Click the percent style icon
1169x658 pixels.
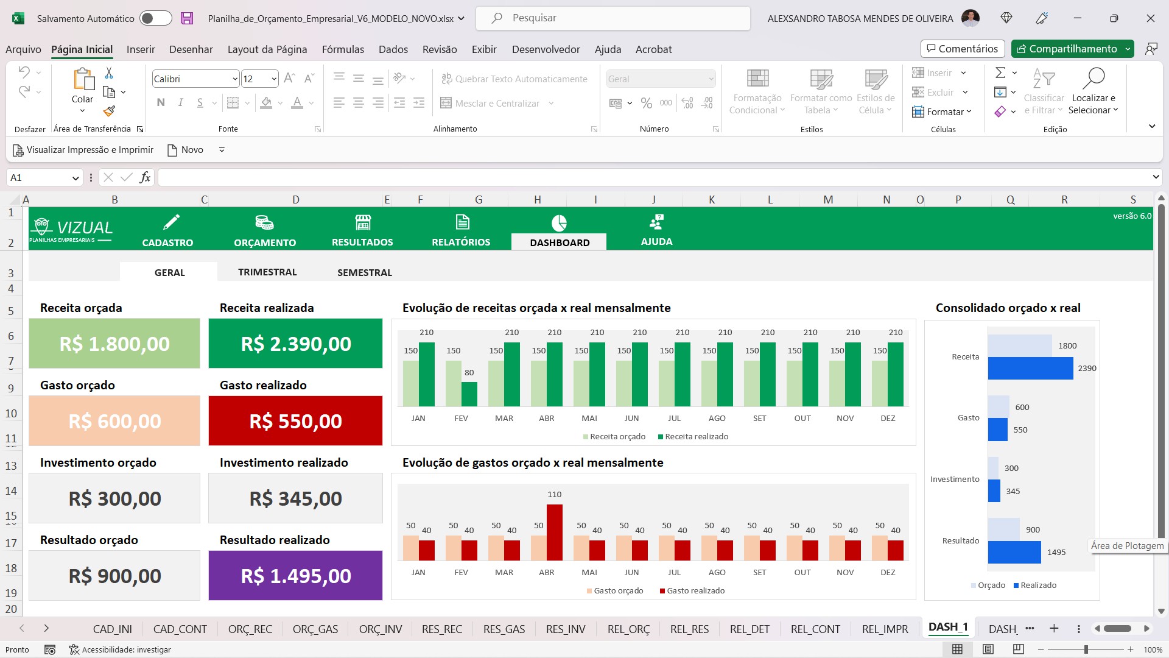(647, 104)
